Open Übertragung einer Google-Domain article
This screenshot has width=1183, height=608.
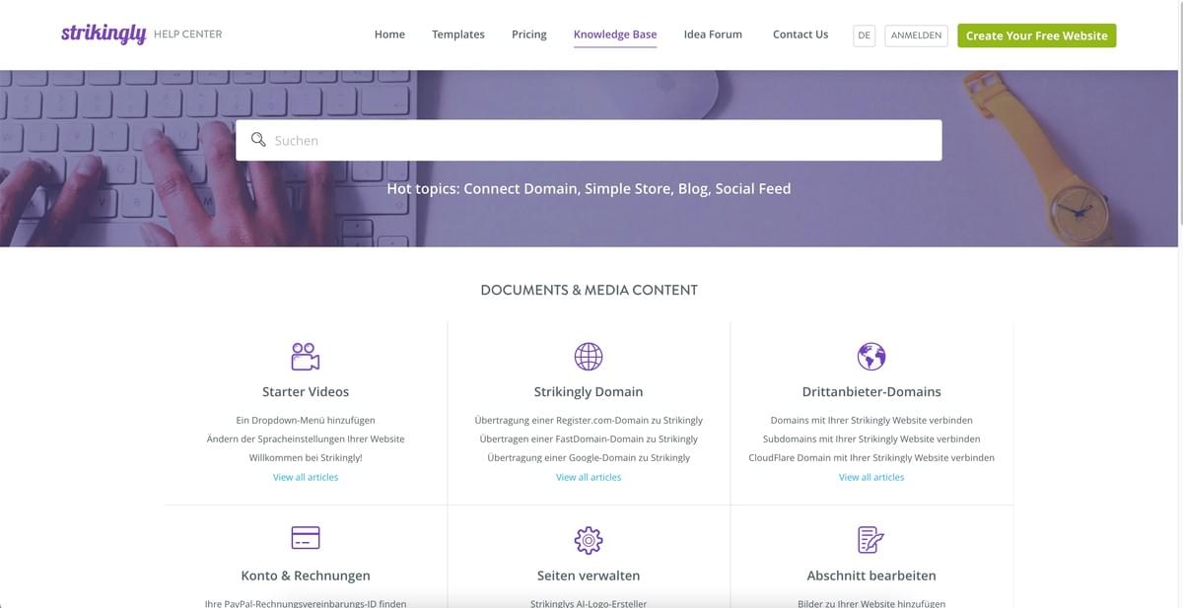click(x=589, y=457)
